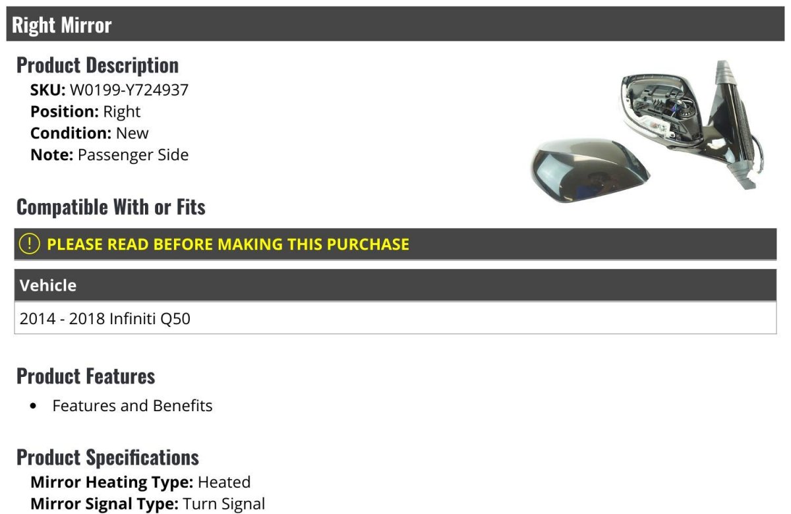Select the Vehicle table header
Screen dimensions: 791x514
[395, 285]
